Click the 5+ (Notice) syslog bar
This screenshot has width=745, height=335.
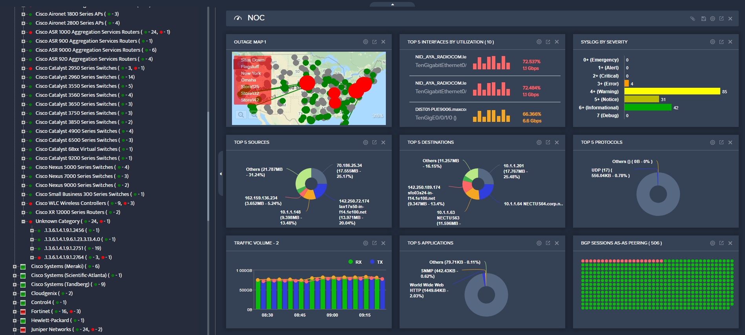pyautogui.click(x=641, y=100)
